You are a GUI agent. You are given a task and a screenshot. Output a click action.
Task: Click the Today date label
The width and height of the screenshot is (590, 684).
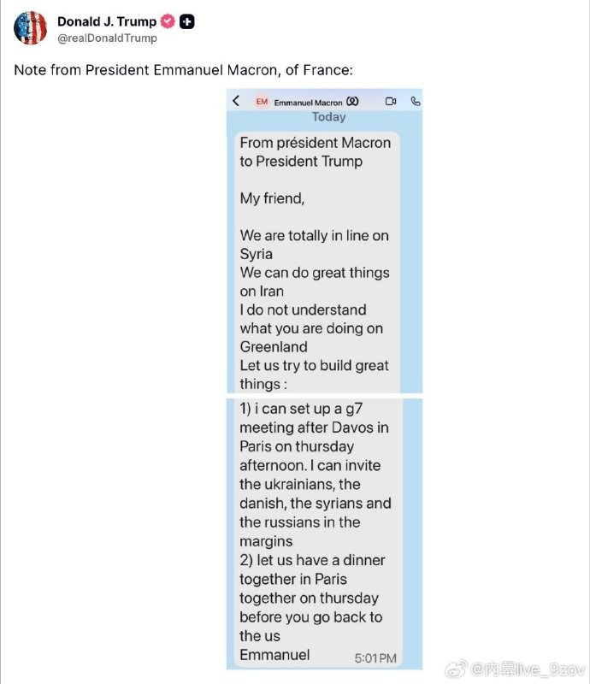(328, 117)
